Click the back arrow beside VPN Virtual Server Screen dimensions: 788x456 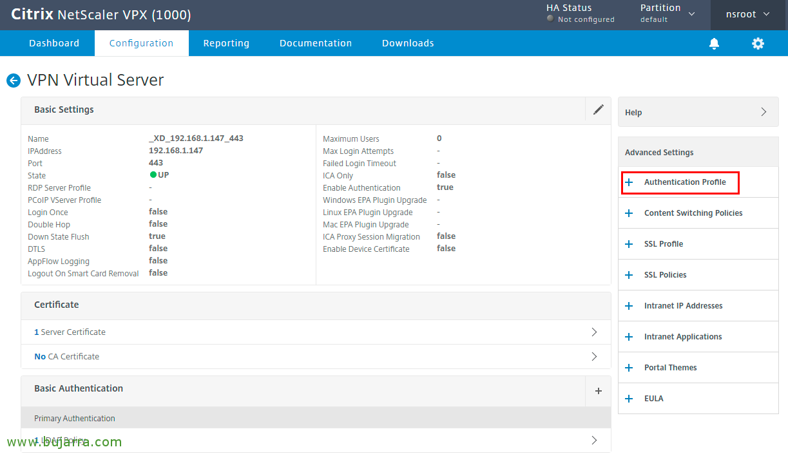click(x=14, y=81)
